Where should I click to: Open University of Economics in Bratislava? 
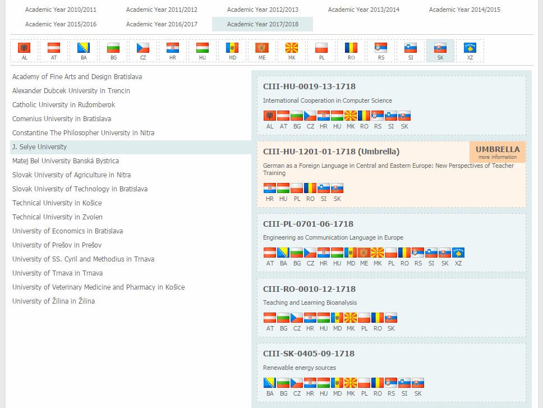tap(67, 231)
